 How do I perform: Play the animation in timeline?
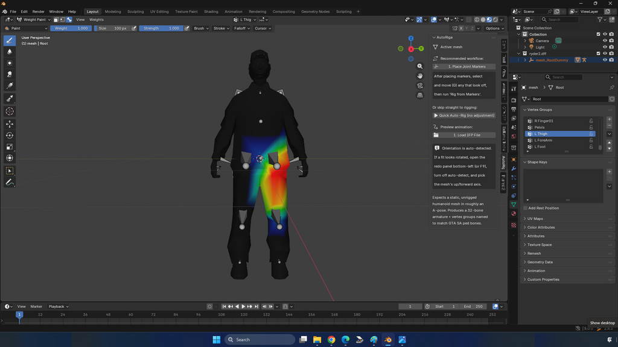click(x=243, y=307)
